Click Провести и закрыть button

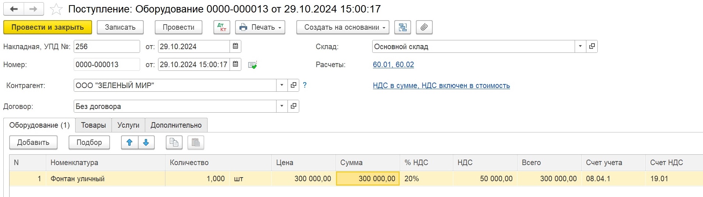tap(47, 27)
